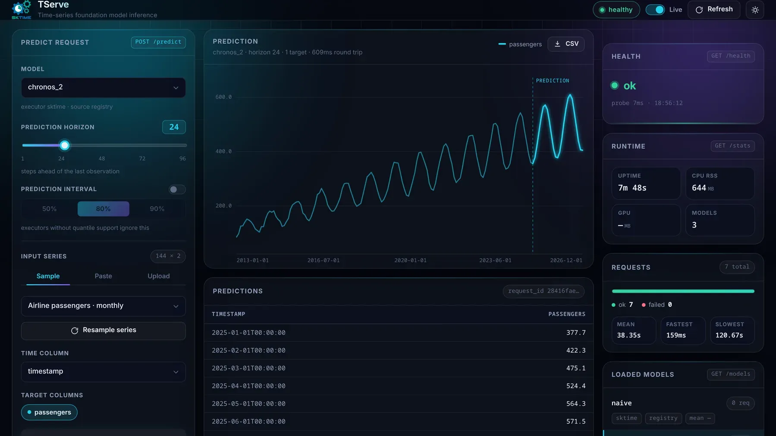Click the 0 req badge for naive
The height and width of the screenshot is (436, 776).
[740, 403]
